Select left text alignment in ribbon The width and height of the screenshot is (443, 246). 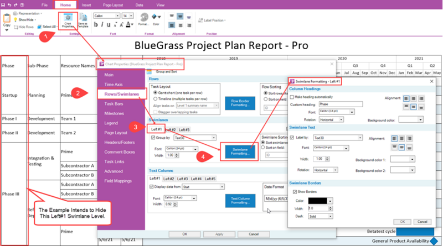[x=172, y=25]
